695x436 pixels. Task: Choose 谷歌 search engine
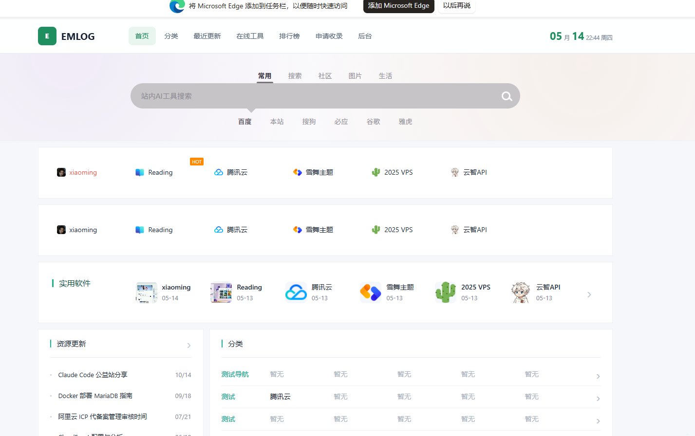[x=374, y=122]
